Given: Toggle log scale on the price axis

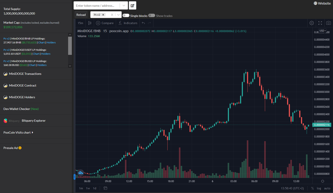Looking at the screenshot, I should [319, 188].
